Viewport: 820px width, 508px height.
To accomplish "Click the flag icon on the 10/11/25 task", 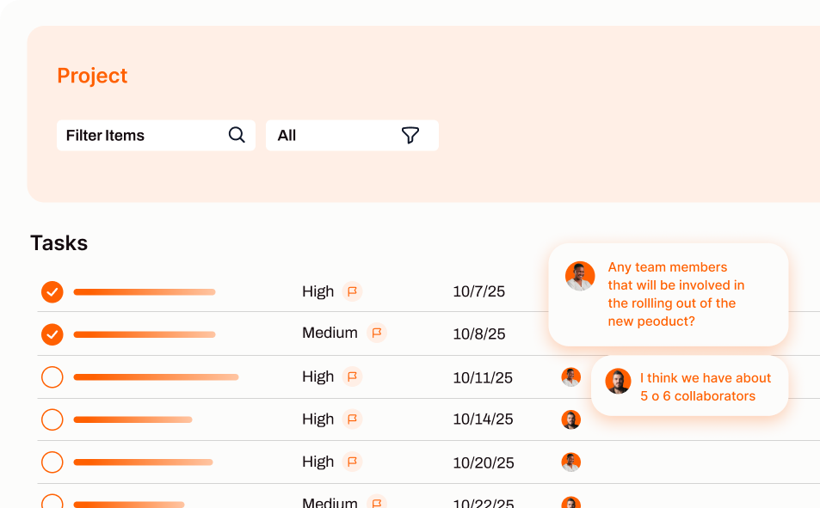I will [x=352, y=376].
